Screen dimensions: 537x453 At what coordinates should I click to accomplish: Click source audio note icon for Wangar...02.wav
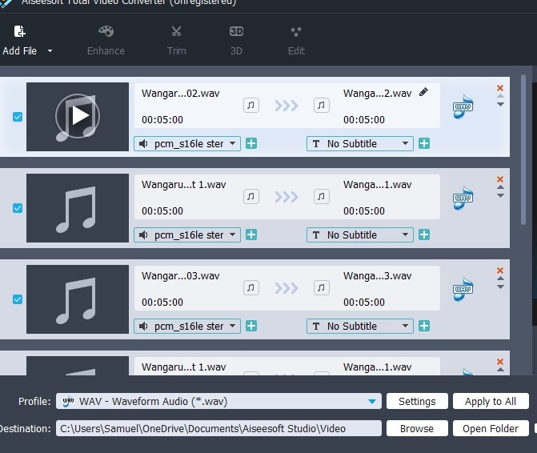coord(251,105)
